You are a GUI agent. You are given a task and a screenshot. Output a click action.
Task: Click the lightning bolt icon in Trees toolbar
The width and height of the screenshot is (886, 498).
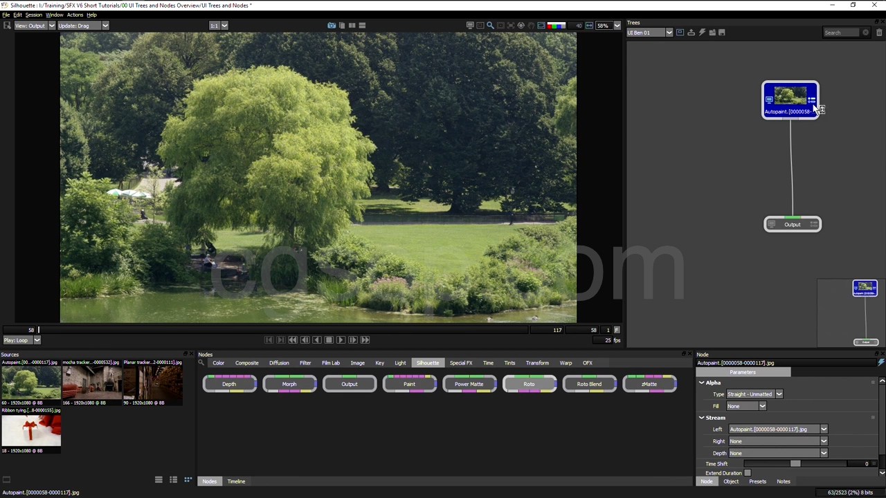[702, 33]
